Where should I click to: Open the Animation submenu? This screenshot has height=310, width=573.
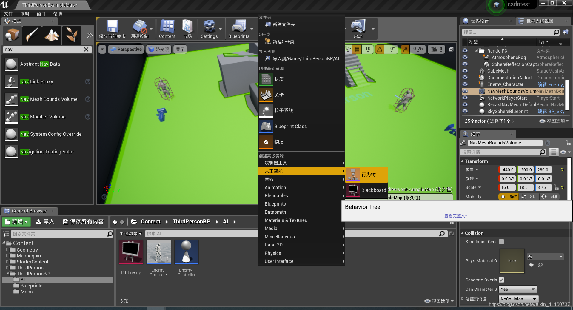pyautogui.click(x=301, y=187)
